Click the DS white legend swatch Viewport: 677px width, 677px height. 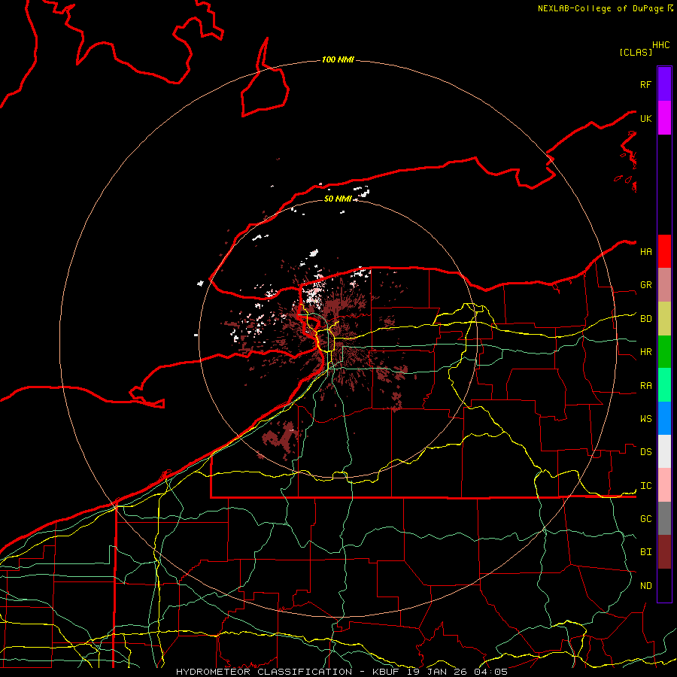point(664,451)
